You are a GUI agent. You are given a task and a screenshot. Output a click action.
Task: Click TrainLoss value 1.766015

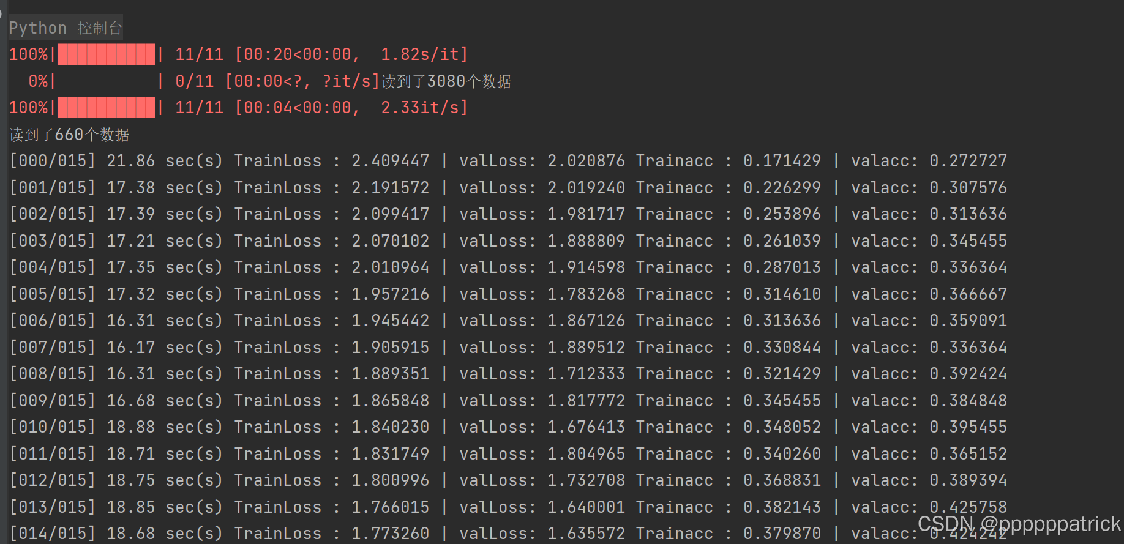click(x=391, y=507)
